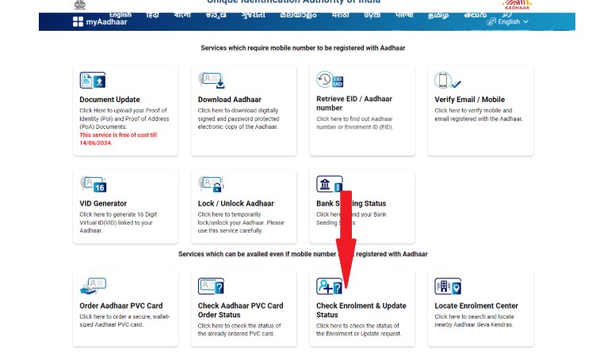
Task: Click the Order Aadhaar PVC Card hand icon
Action: (93, 286)
